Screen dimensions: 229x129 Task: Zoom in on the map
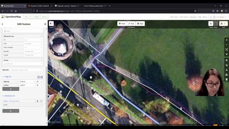pyautogui.click(x=226, y=40)
